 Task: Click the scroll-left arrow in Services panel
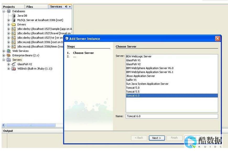(x=4, y=125)
